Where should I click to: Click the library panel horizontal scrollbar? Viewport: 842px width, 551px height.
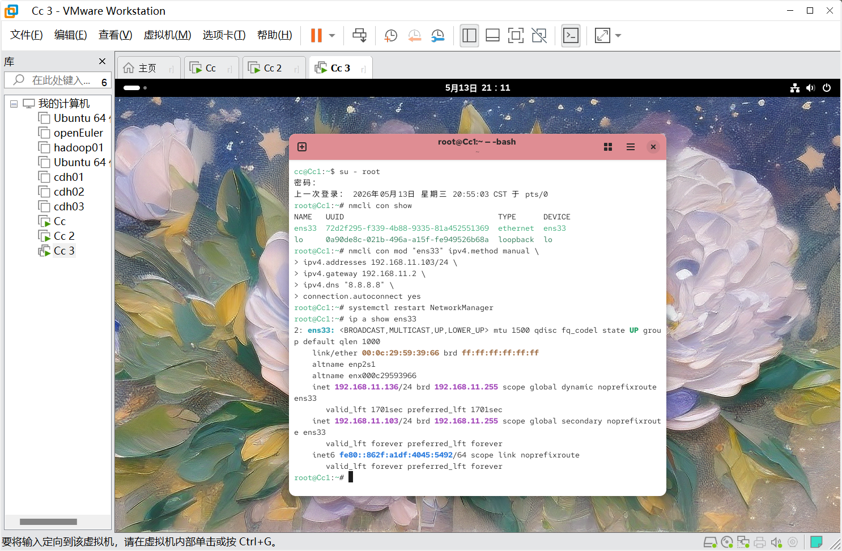point(48,522)
